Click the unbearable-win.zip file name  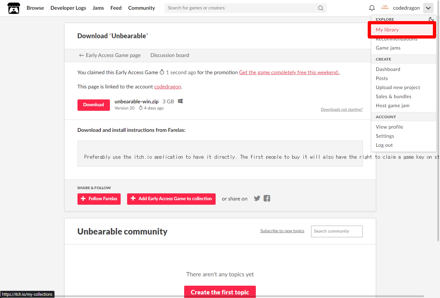click(x=137, y=102)
